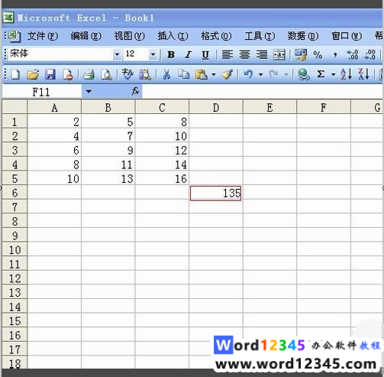The height and width of the screenshot is (377, 384).
Task: Expand the font name dropdown
Action: [x=117, y=54]
